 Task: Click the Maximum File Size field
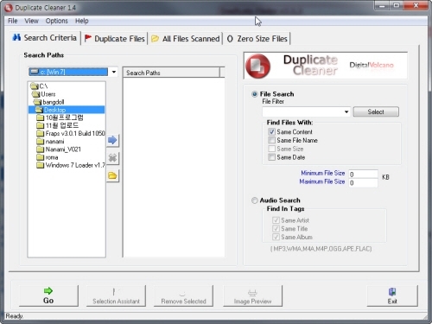(x=363, y=182)
